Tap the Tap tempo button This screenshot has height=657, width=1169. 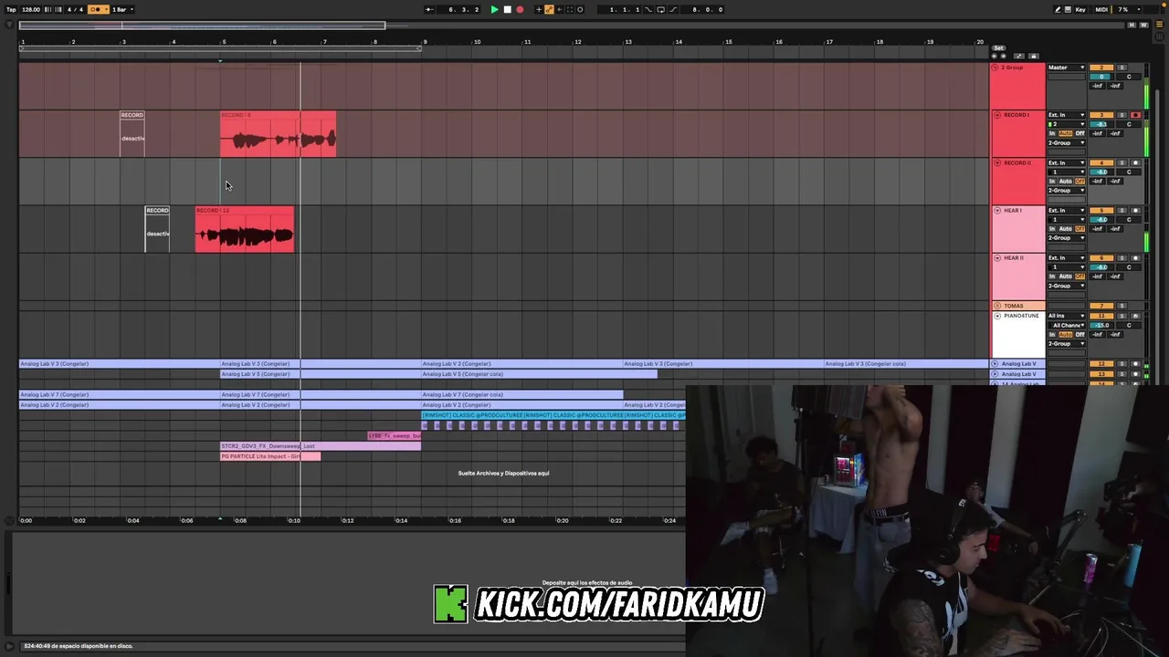[11, 9]
